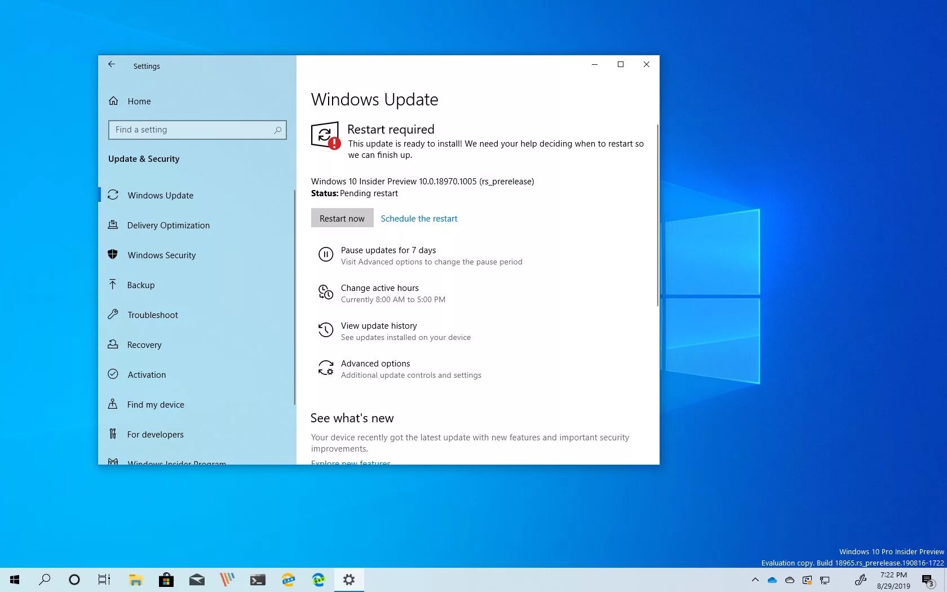Open the taskbar clock and calendar
The width and height of the screenshot is (947, 592).
click(x=893, y=580)
